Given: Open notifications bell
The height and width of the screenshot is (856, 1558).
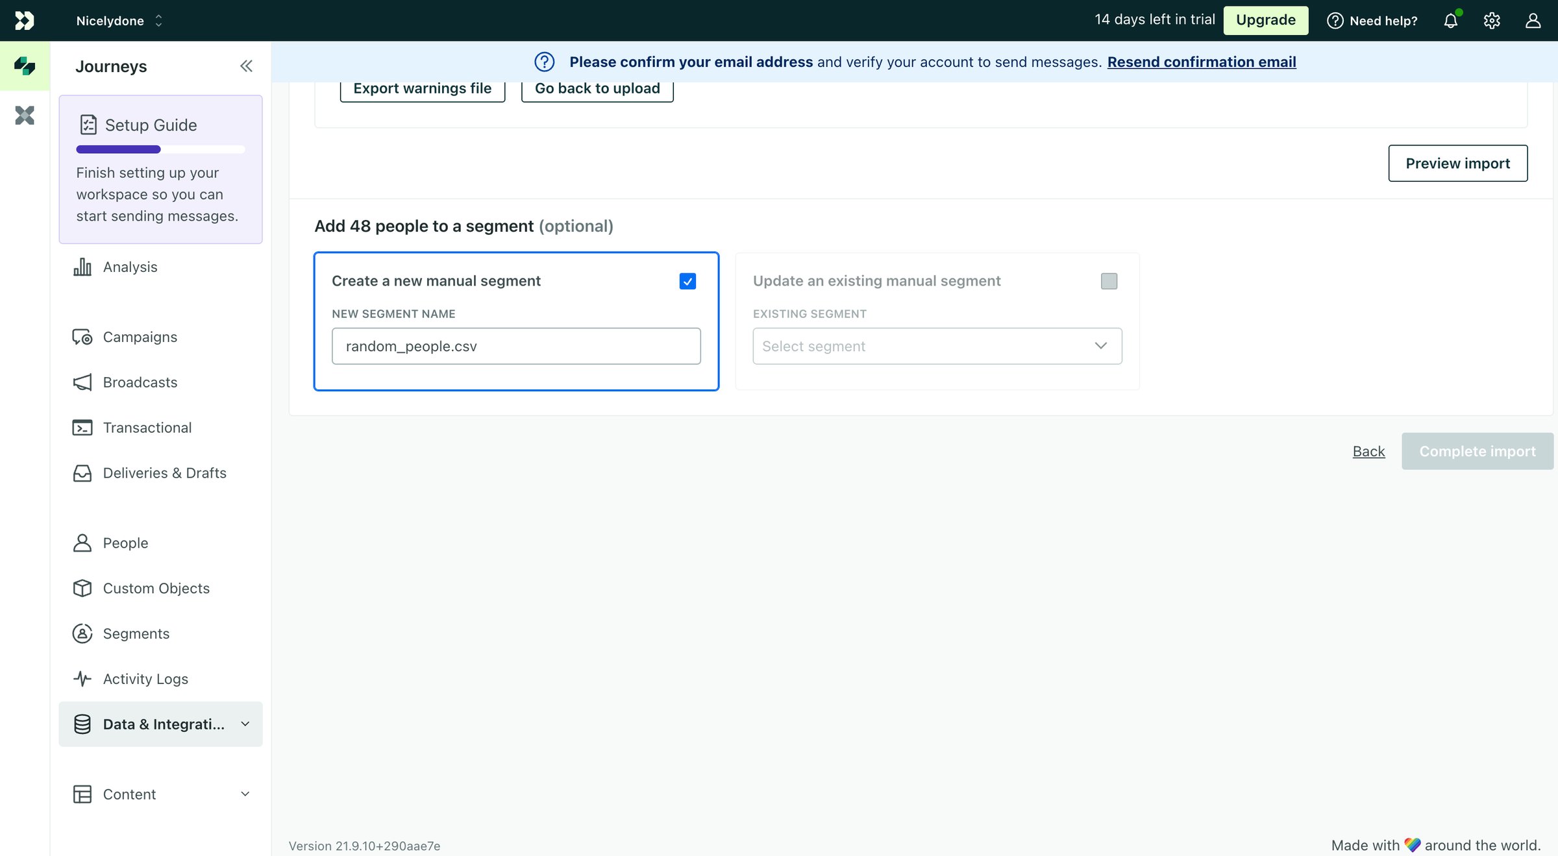Looking at the screenshot, I should 1451,20.
